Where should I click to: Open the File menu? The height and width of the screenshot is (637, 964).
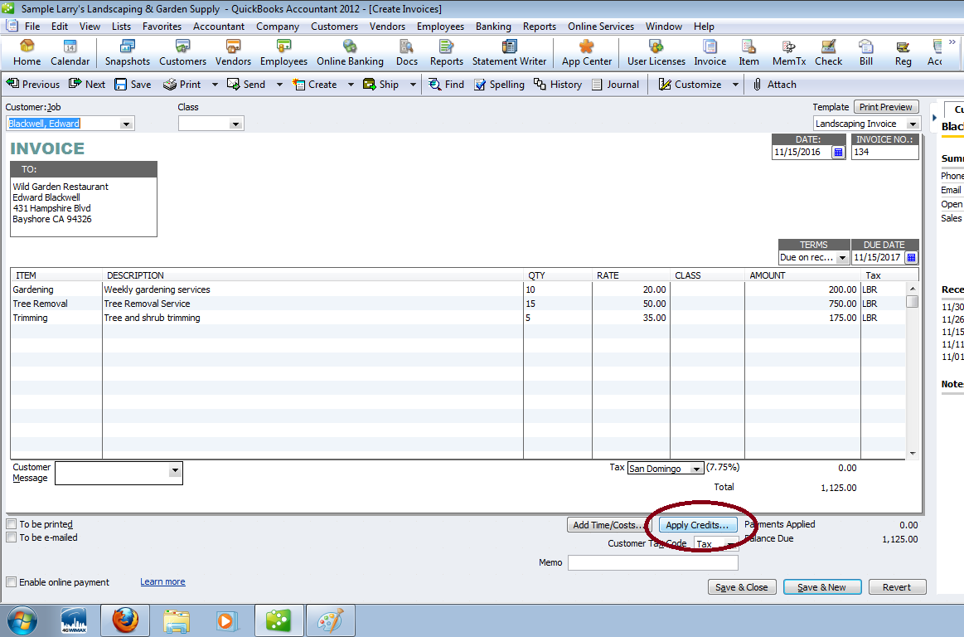point(32,27)
